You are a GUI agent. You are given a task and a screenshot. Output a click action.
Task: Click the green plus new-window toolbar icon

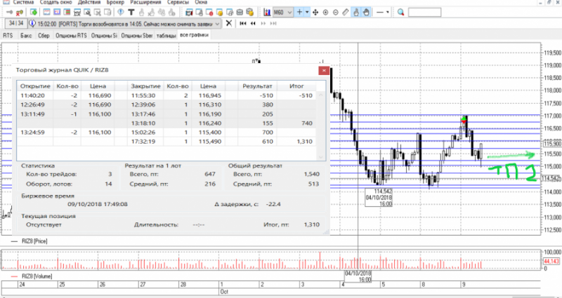click(34, 13)
